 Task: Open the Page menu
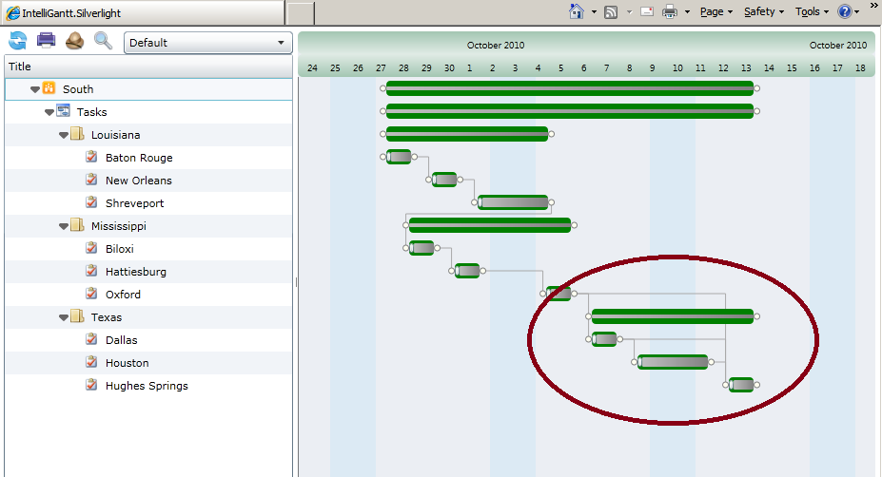tap(716, 11)
